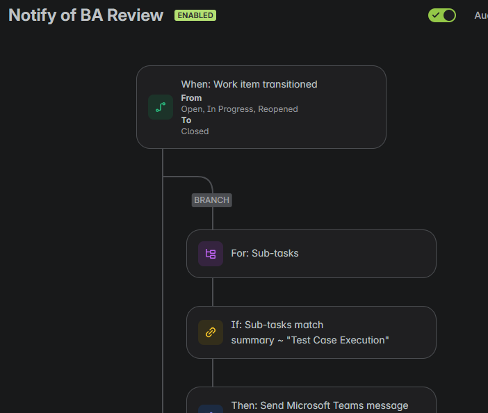Click the 'Open, In Progress, Reopened' statuses text
The height and width of the screenshot is (413, 488).
click(x=239, y=109)
